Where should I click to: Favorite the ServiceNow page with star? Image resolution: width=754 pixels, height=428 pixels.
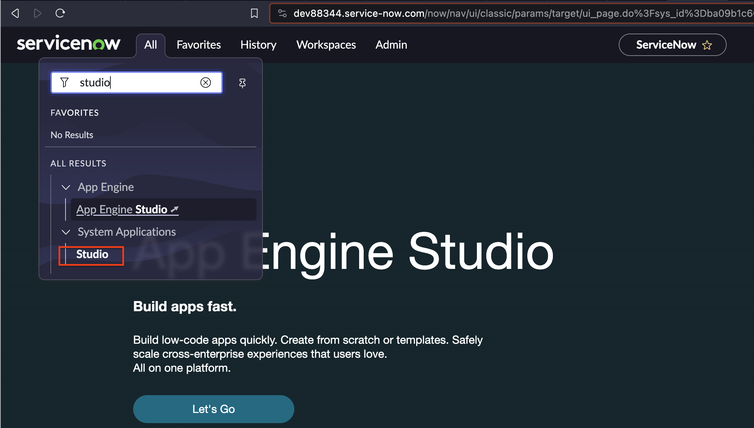click(x=707, y=45)
